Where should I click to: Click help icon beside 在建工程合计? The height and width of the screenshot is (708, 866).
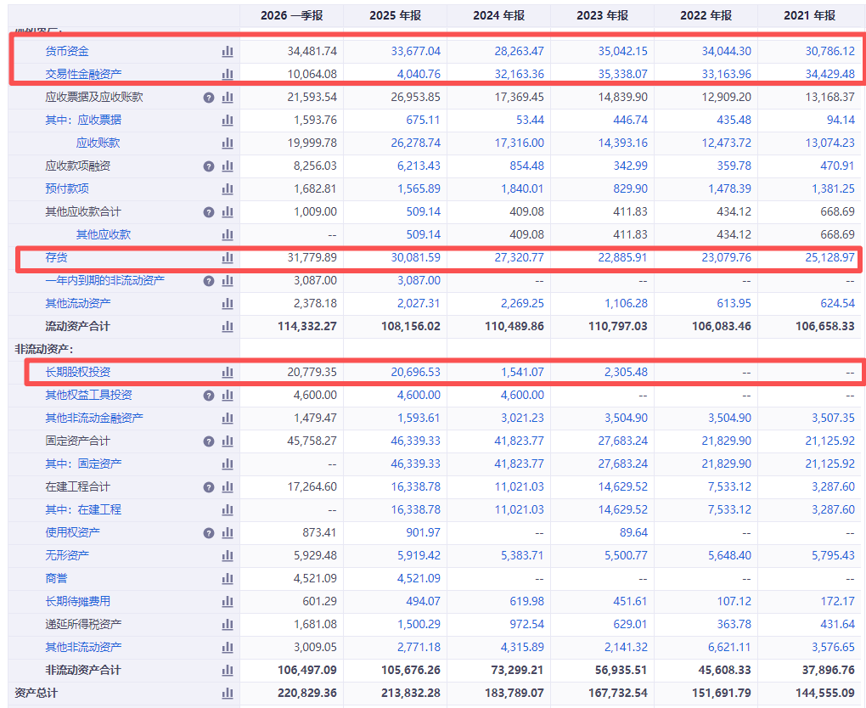coord(209,487)
